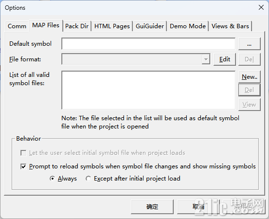Toggle Prompt to reload symbols checkbox
This screenshot has width=269, height=219.
pos(23,166)
